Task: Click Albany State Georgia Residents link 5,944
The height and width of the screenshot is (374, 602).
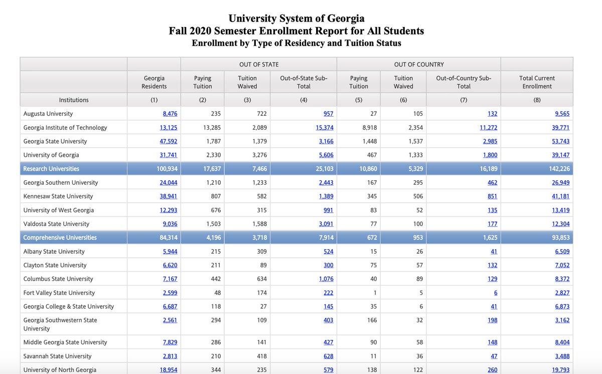Action: point(170,251)
